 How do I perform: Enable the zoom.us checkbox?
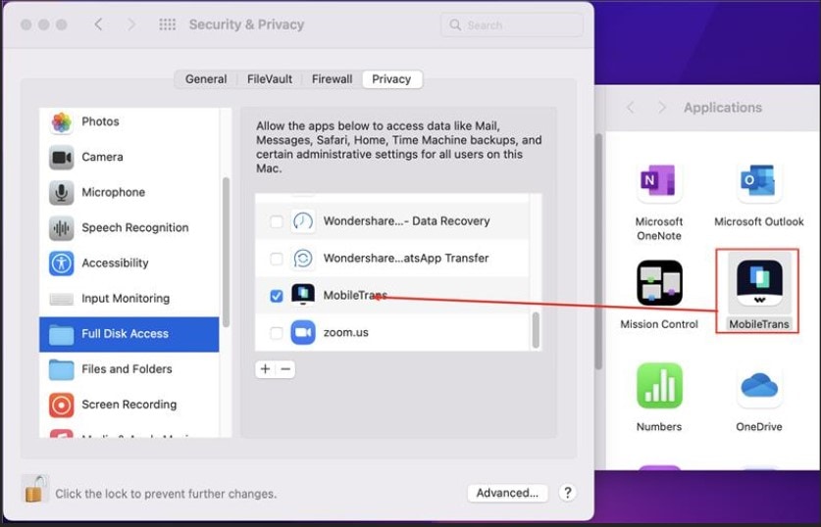coord(276,333)
